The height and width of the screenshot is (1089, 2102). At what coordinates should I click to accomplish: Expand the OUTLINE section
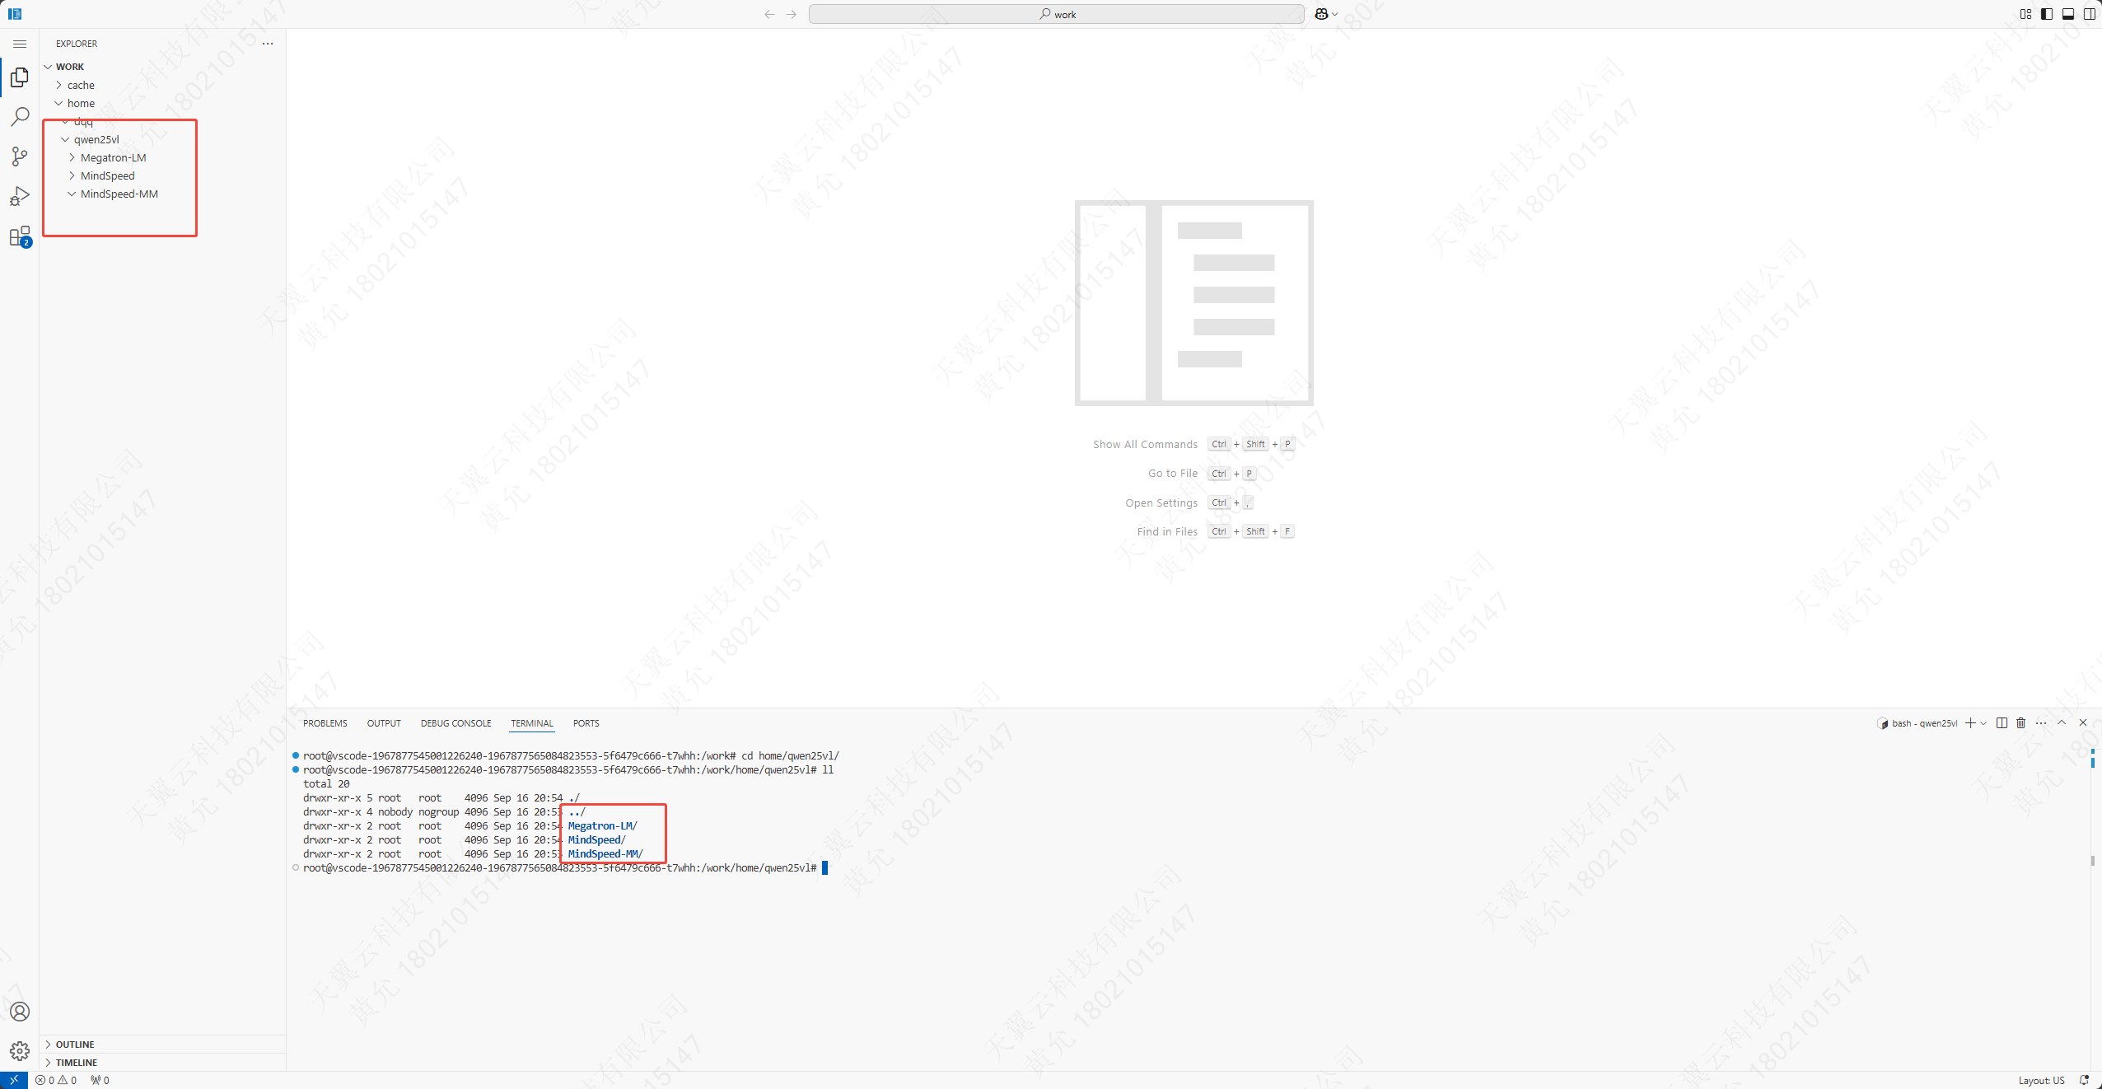coord(163,1045)
